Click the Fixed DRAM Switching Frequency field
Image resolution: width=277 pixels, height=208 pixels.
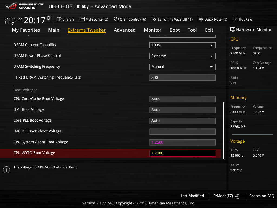[x=183, y=77]
